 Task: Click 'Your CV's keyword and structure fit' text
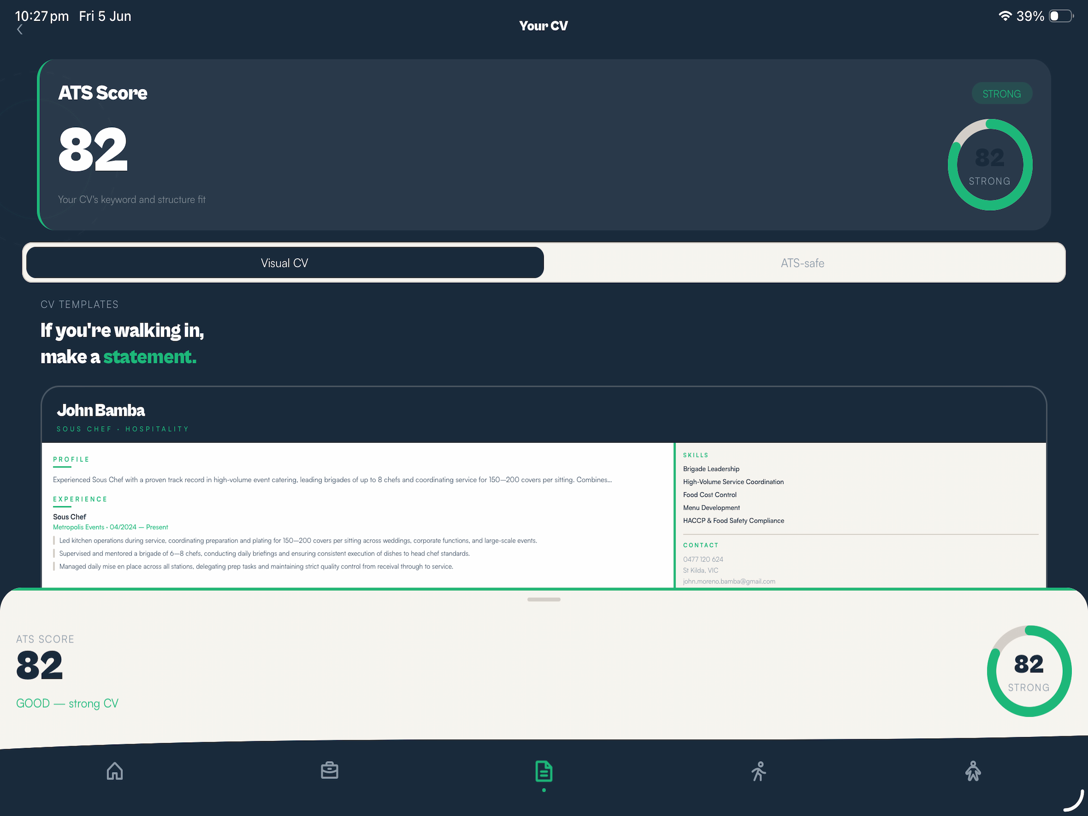[x=132, y=200]
